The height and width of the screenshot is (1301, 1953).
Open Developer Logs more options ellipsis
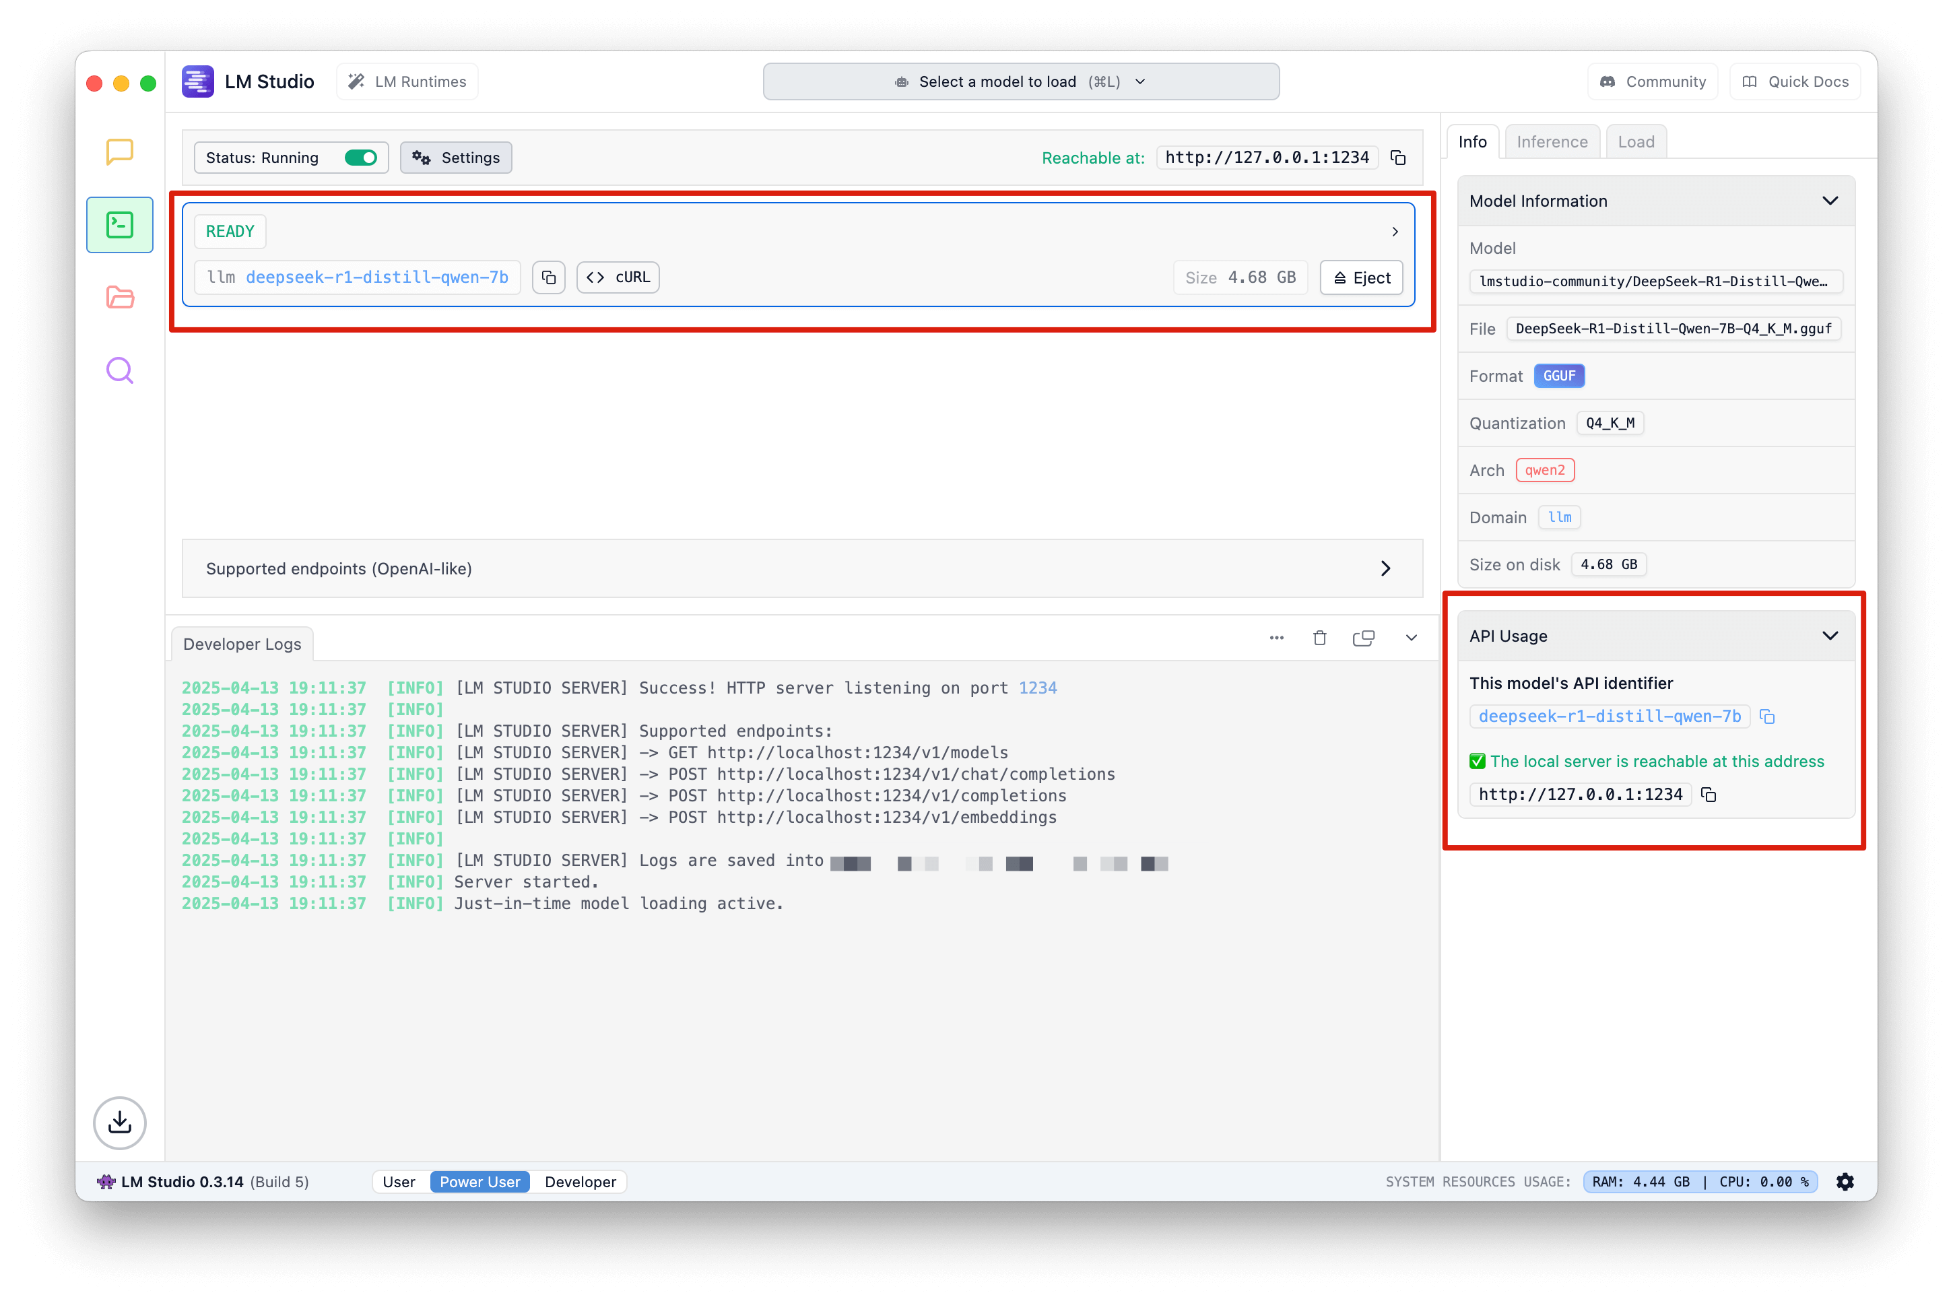(x=1276, y=638)
